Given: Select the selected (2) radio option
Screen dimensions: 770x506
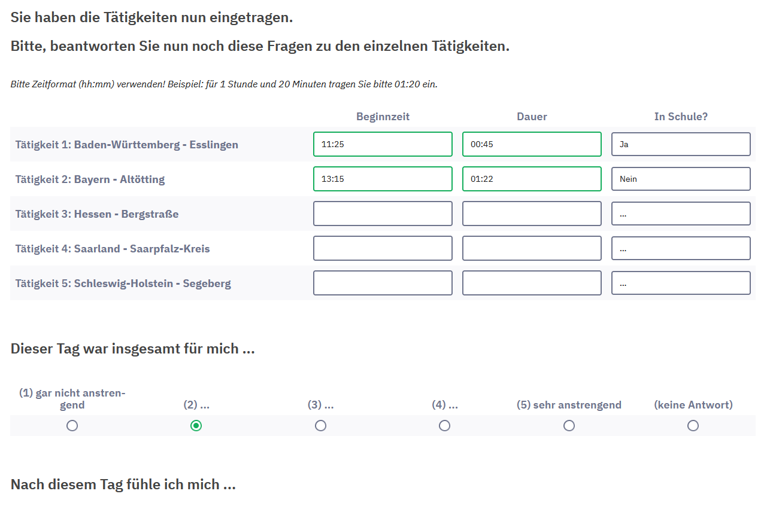Looking at the screenshot, I should [x=196, y=426].
